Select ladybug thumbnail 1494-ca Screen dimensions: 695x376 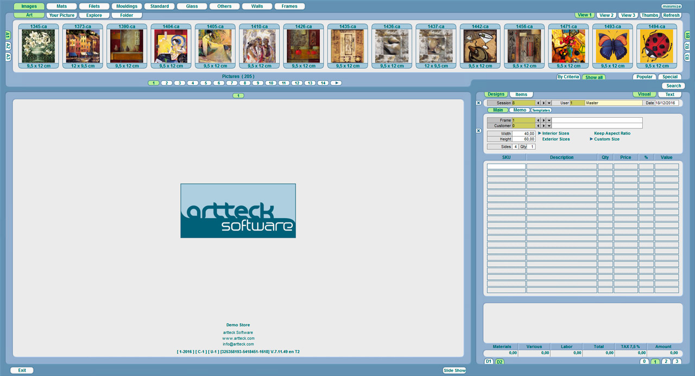coord(656,46)
